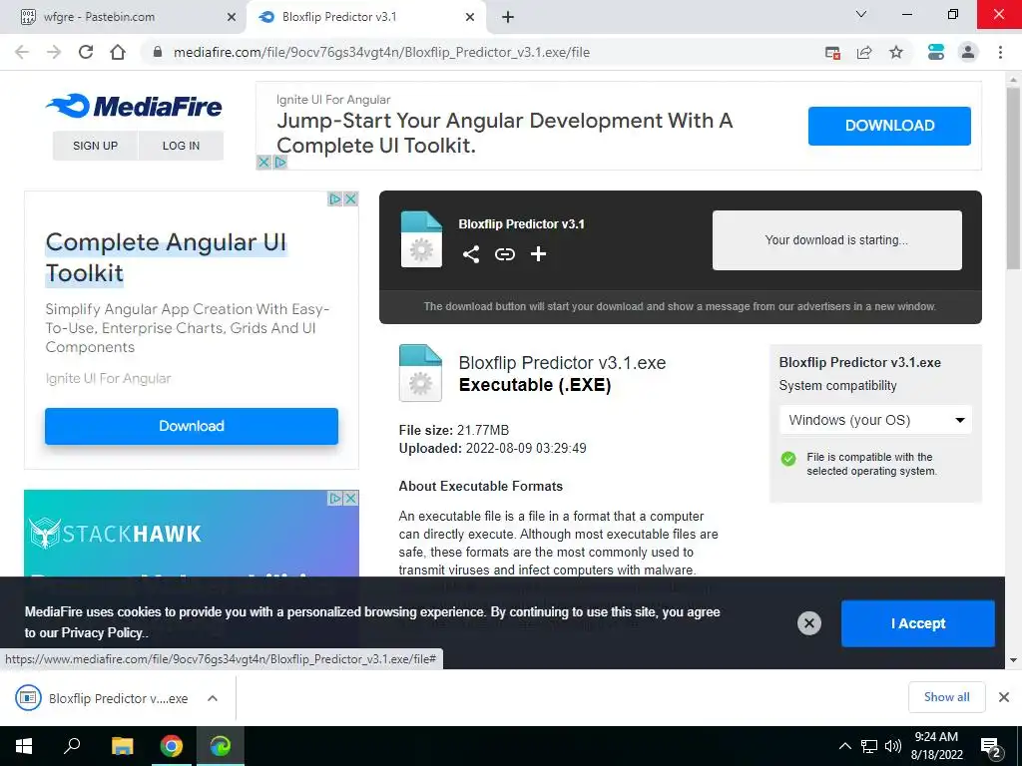
Task: Click 'System compatibility' label
Action: click(837, 386)
